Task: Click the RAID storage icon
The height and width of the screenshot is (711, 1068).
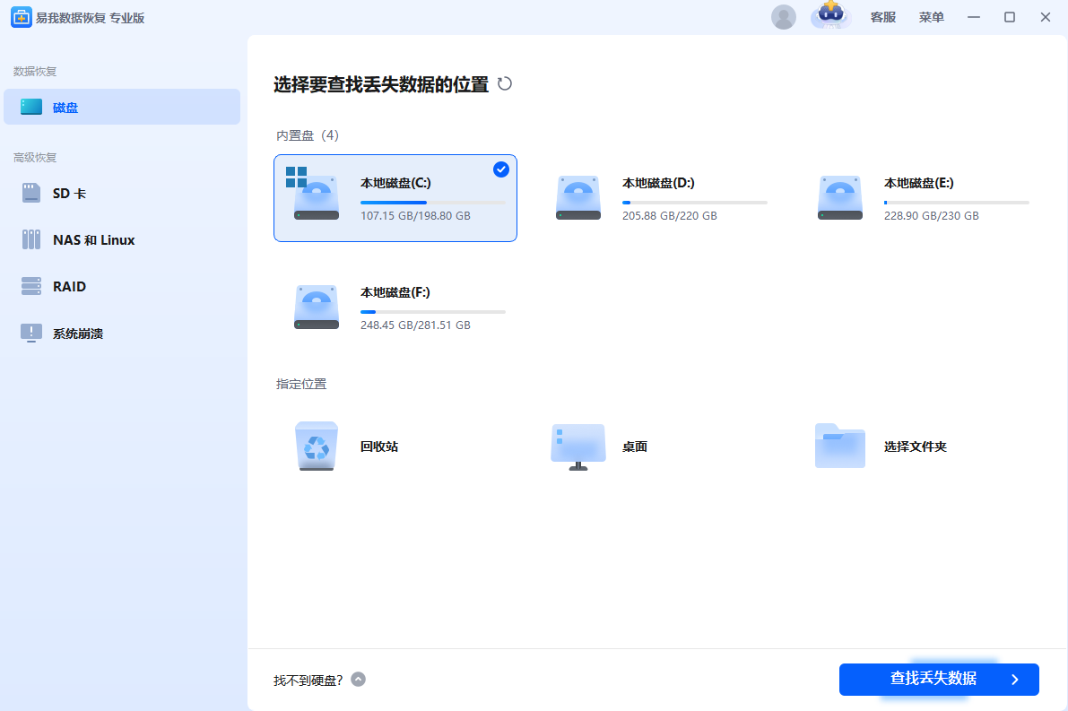Action: (x=31, y=286)
